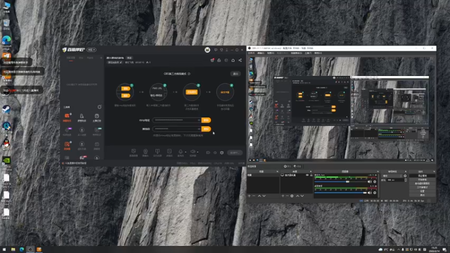Viewport: 450px width, 253px height.
Task: Open the Sources dock header menu in OBS
Action: click(x=310, y=171)
